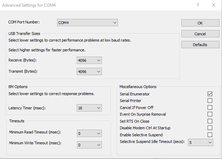
Task: Click the help question mark icon
Action: click(x=198, y=5)
